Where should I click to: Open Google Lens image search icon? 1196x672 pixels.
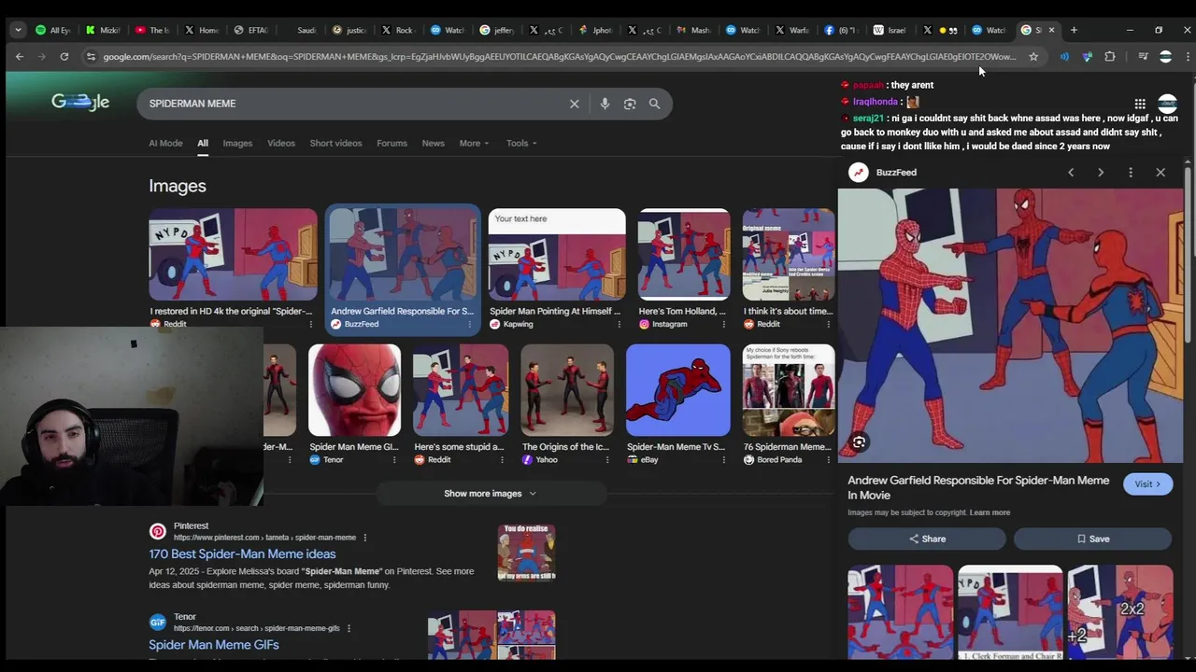coord(630,104)
